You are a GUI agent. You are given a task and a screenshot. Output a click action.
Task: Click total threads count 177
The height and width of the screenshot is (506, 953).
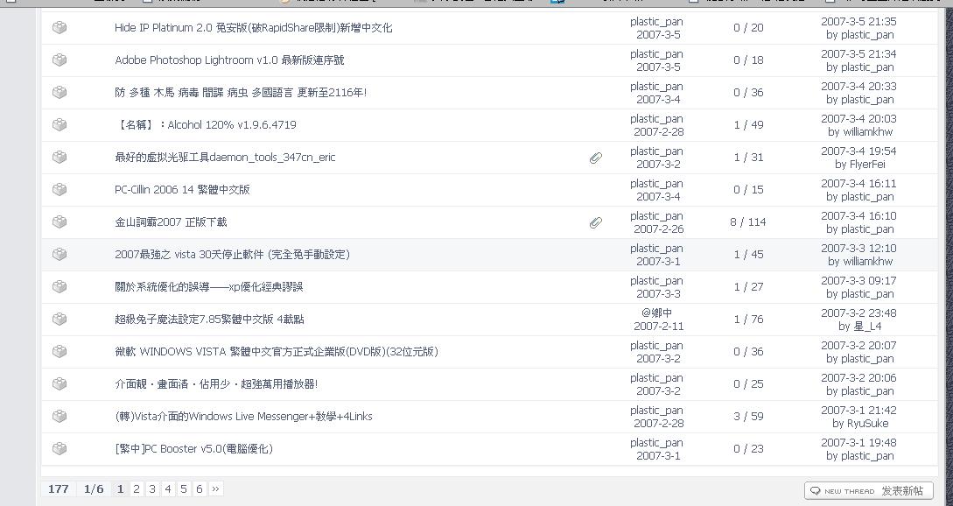coord(59,489)
